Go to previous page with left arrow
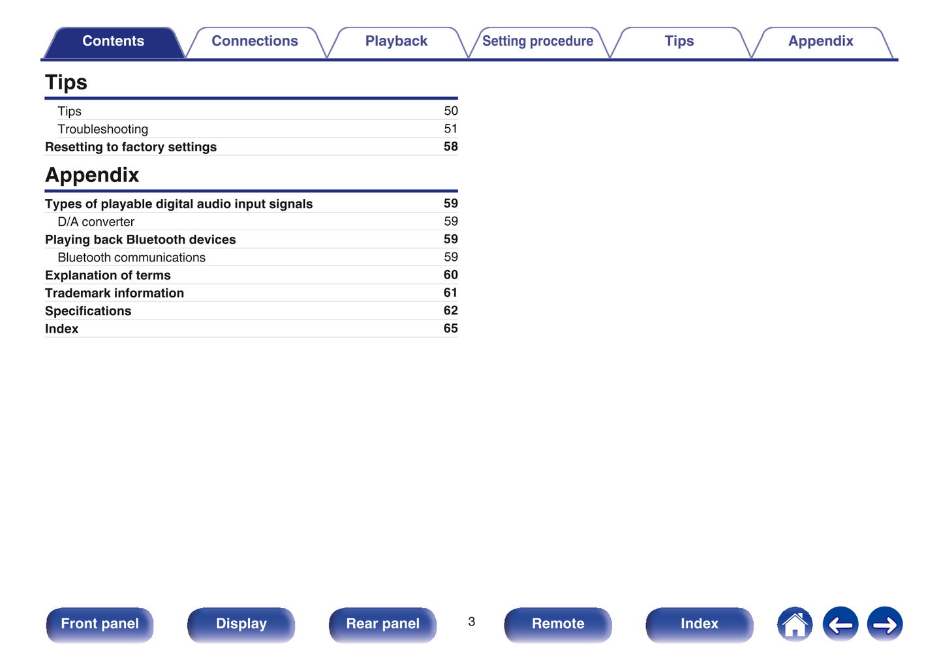 pos(840,624)
